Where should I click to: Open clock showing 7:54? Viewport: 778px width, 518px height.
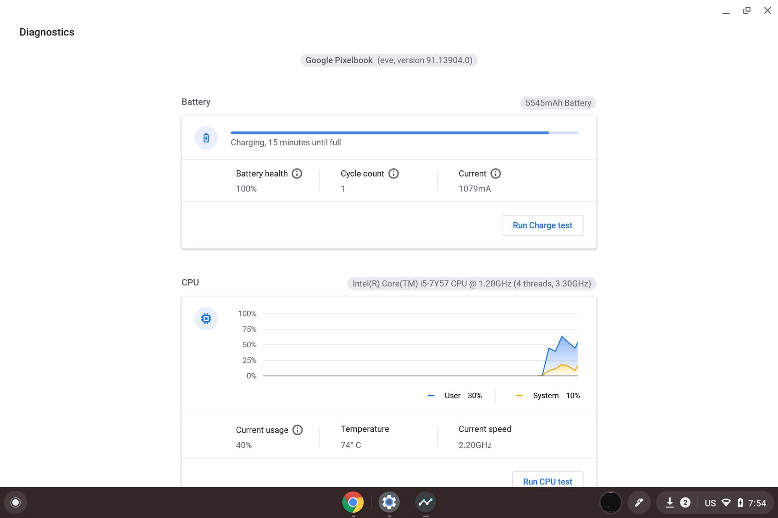click(757, 503)
